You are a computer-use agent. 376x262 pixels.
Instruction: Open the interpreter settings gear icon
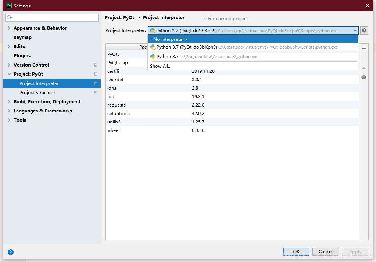364,30
